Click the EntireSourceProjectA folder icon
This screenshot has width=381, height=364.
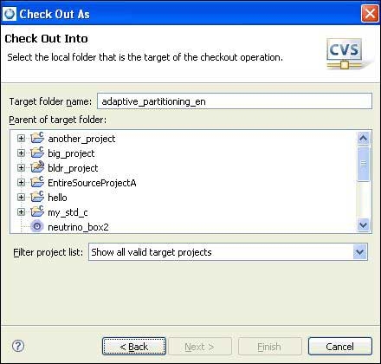(x=37, y=182)
